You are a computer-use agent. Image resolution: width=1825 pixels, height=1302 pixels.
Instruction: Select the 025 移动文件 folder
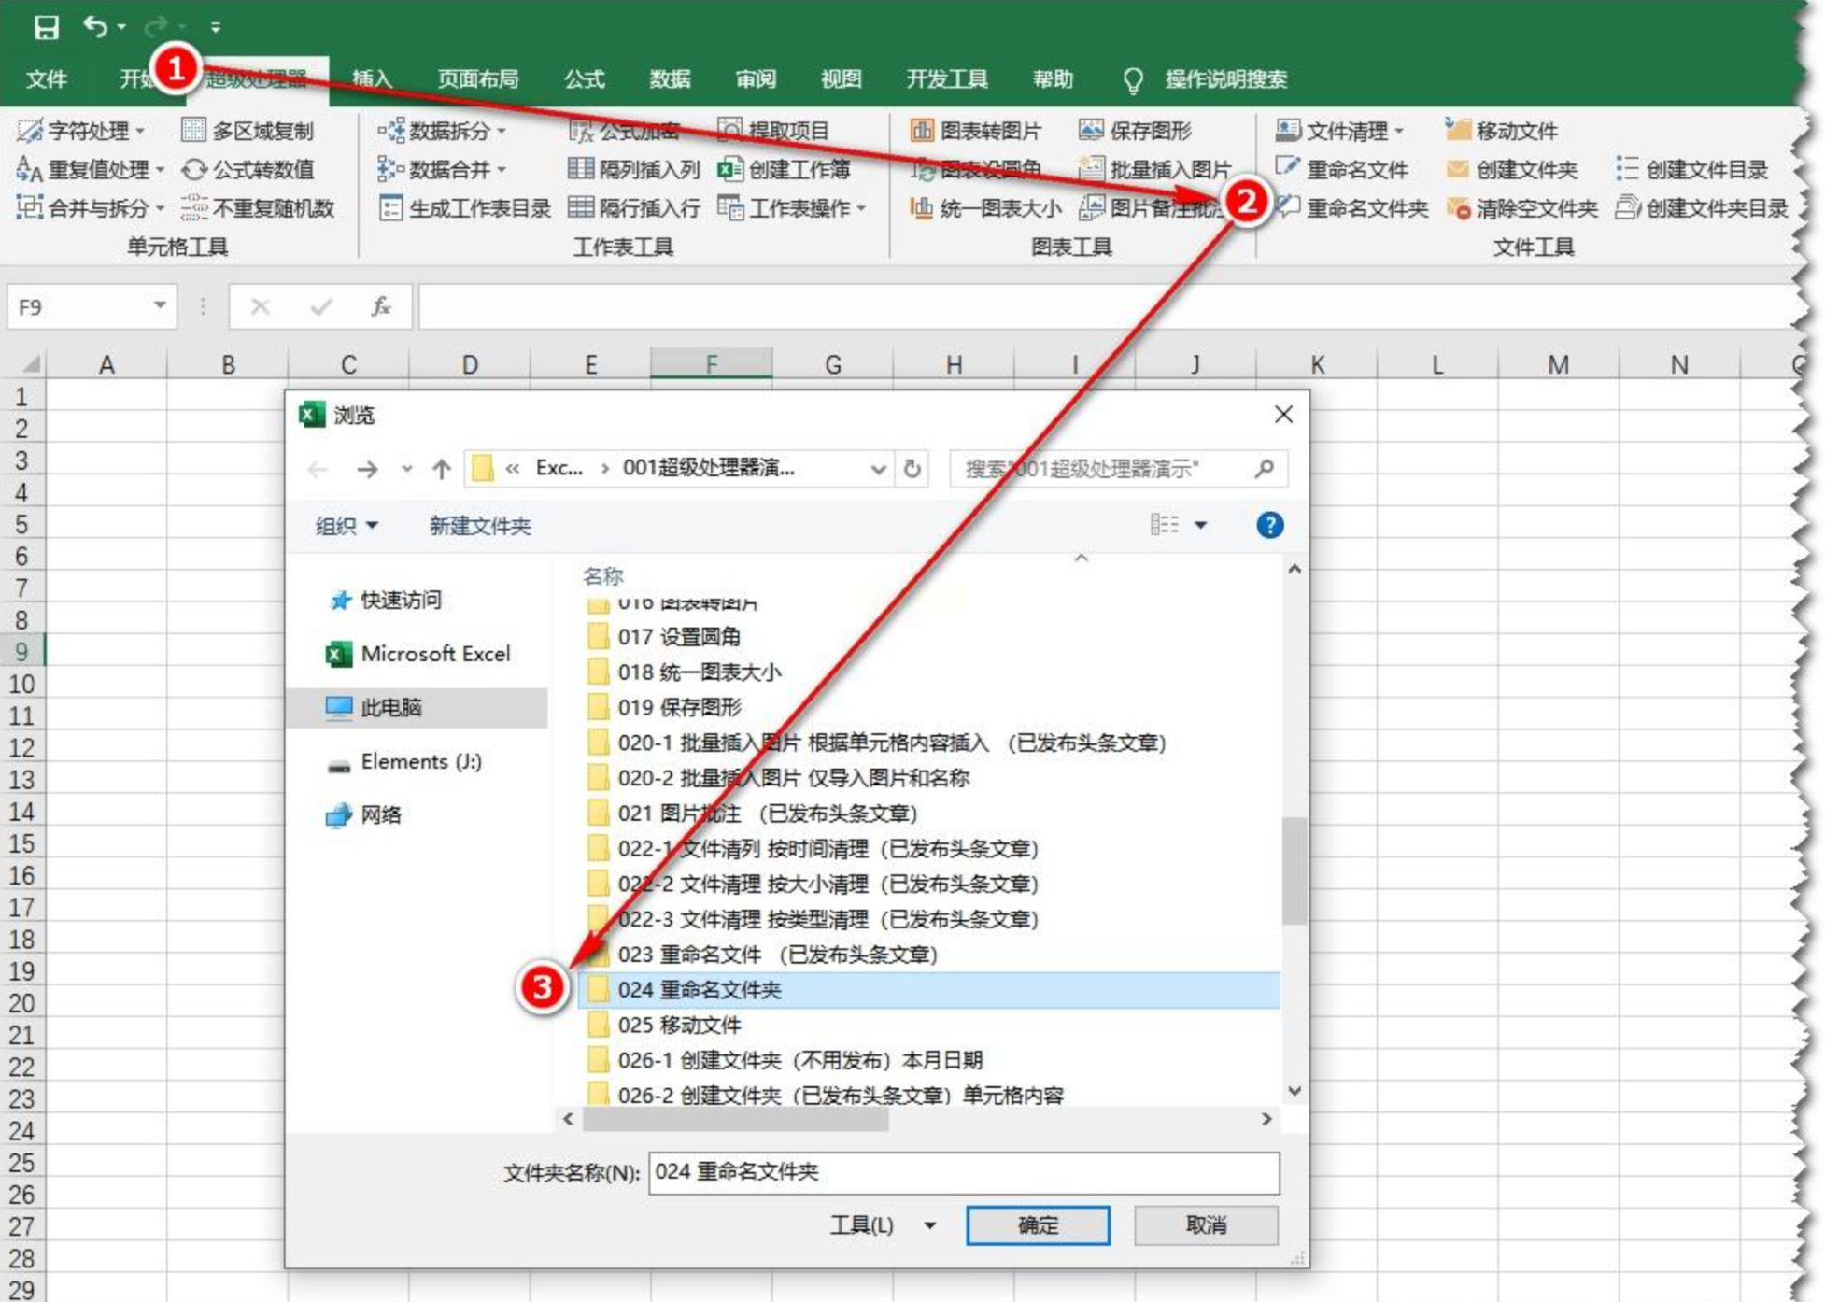[x=679, y=1025]
